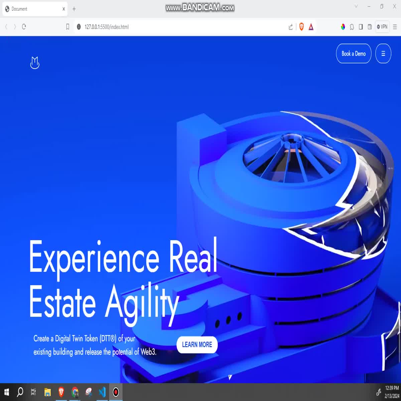Open the Brave Shields lion icon
Screen dimensions: 401x401
coord(301,27)
